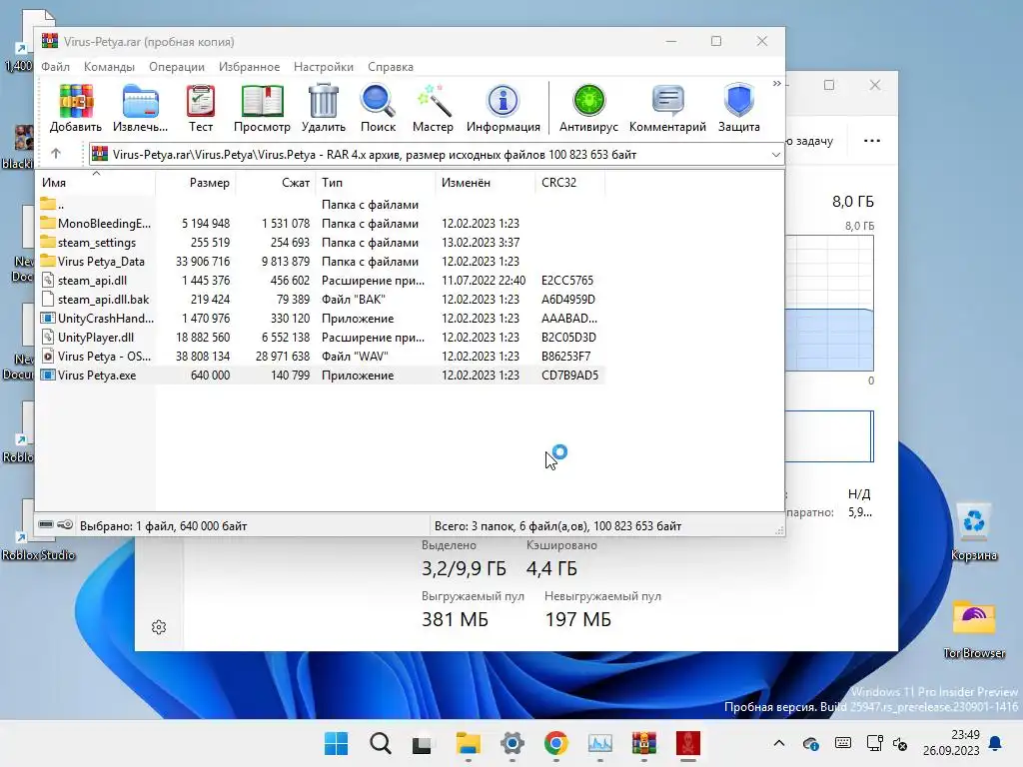The width and height of the screenshot is (1023, 767).
Task: Sort by the Сжат column header
Action: coord(276,183)
